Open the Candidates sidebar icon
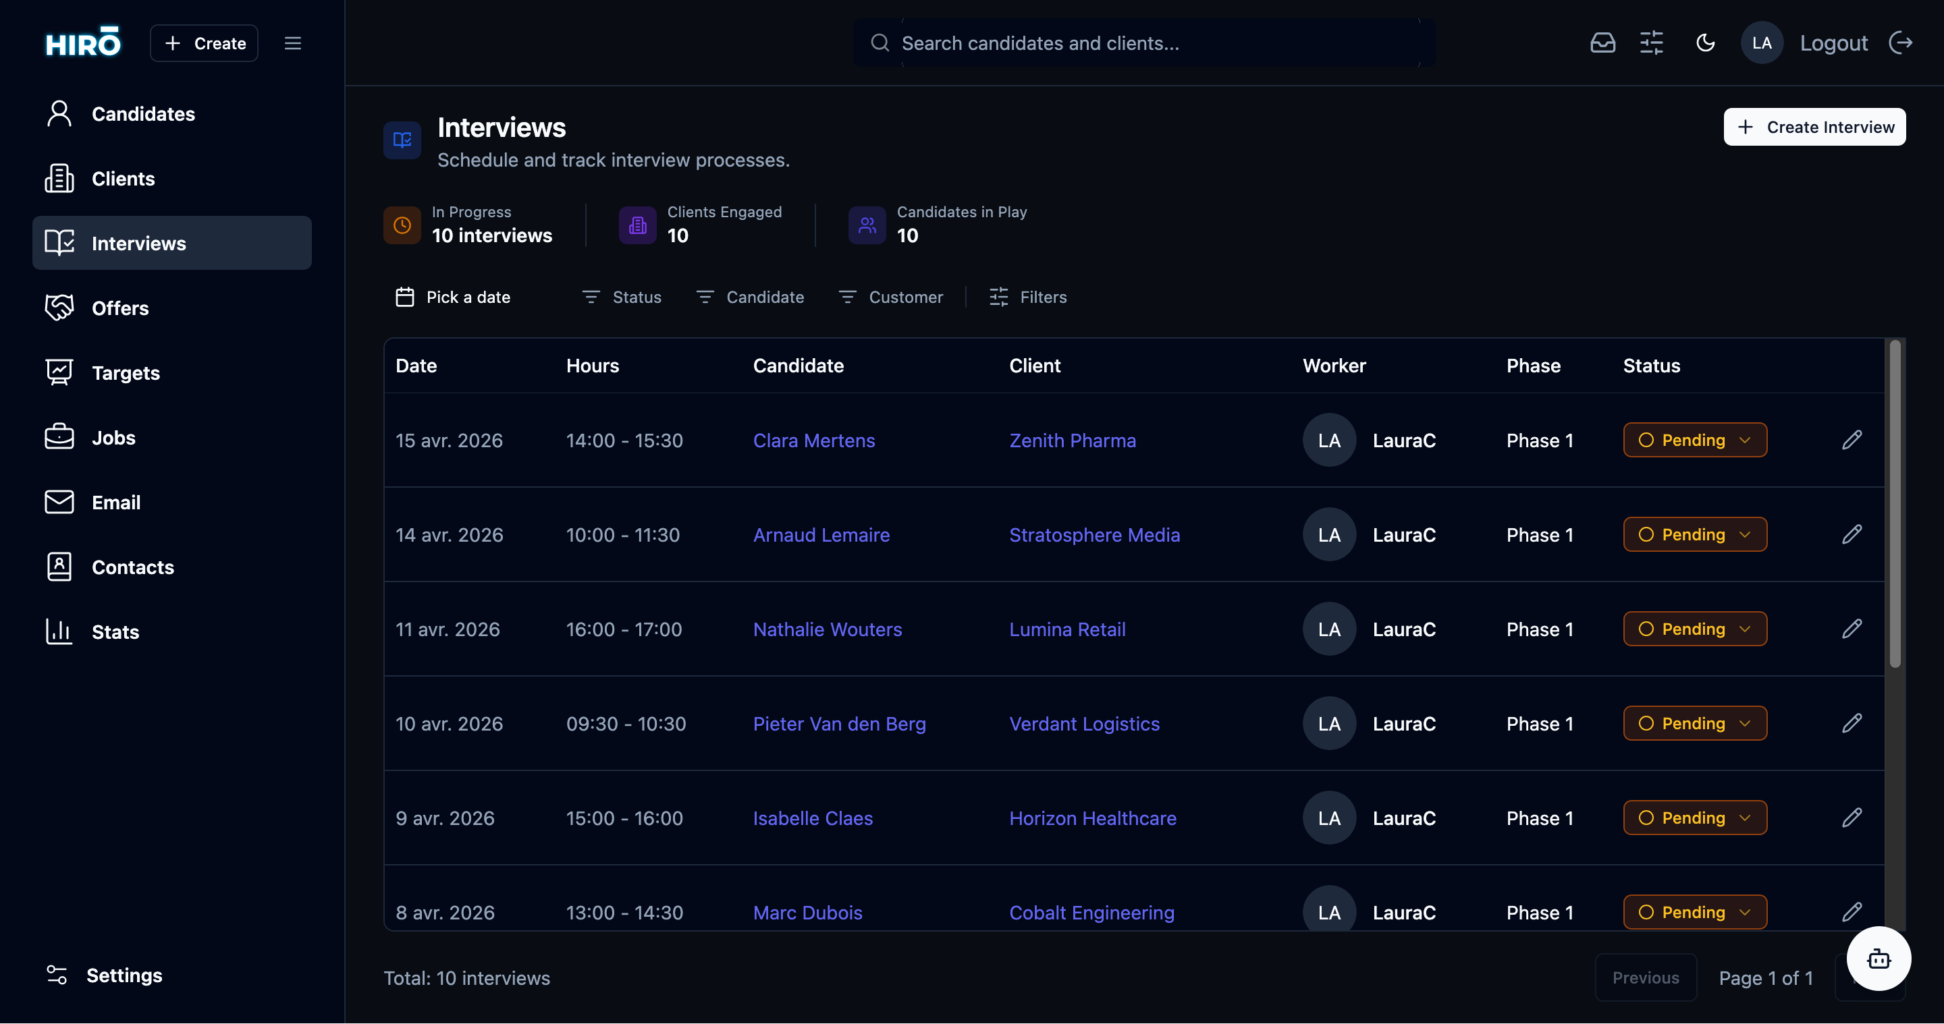This screenshot has height=1024, width=1944. 59,113
